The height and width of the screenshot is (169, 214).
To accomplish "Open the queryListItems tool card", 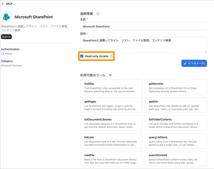I will (x=176, y=141).
